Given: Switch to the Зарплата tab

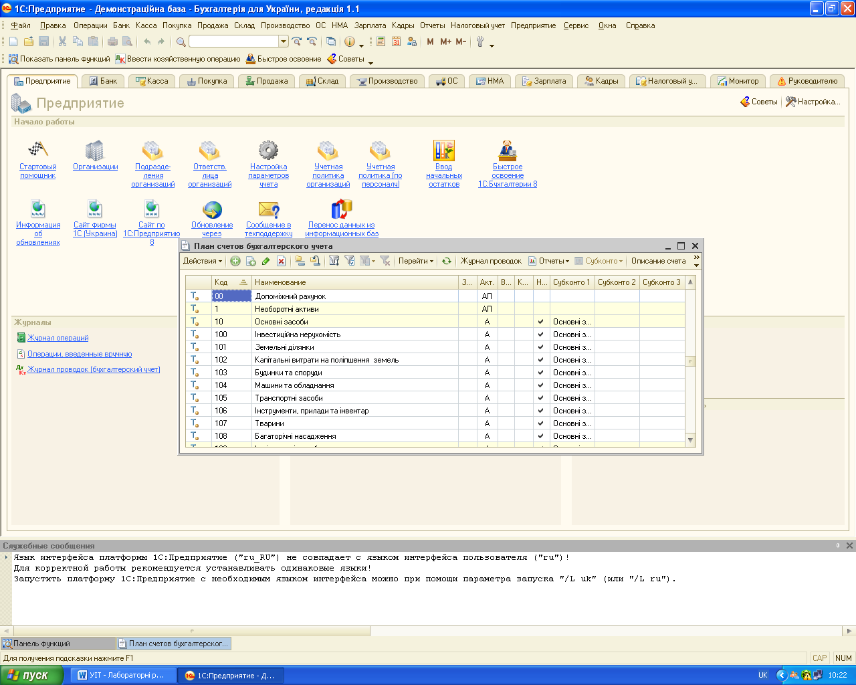Looking at the screenshot, I should tap(544, 81).
